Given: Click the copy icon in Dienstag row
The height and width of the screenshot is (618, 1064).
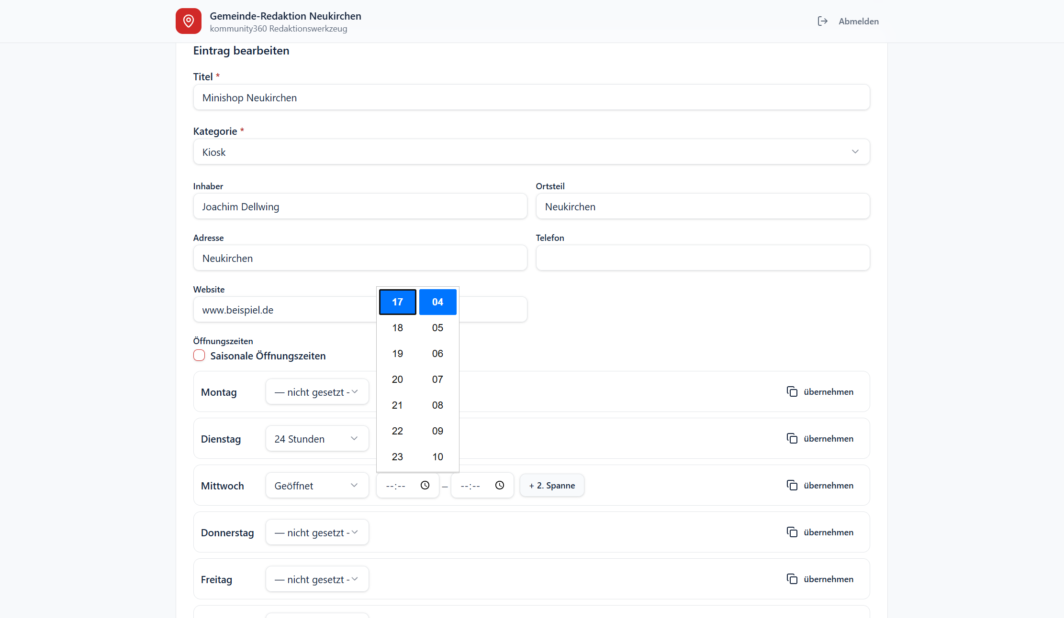Looking at the screenshot, I should coord(792,438).
